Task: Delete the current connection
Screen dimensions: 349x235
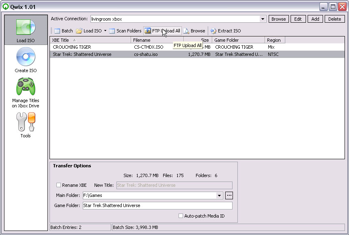Action: click(334, 19)
